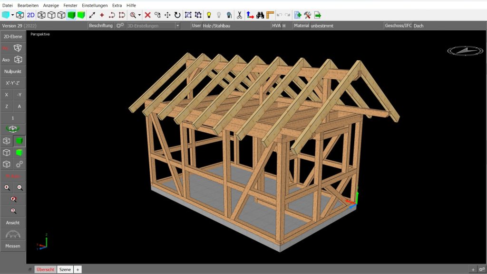This screenshot has width=487, height=274.
Task: Click the scissors cut tool icon
Action: (239, 15)
